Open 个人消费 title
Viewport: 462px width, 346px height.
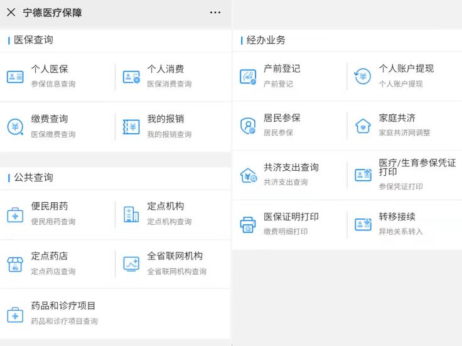pyautogui.click(x=166, y=69)
